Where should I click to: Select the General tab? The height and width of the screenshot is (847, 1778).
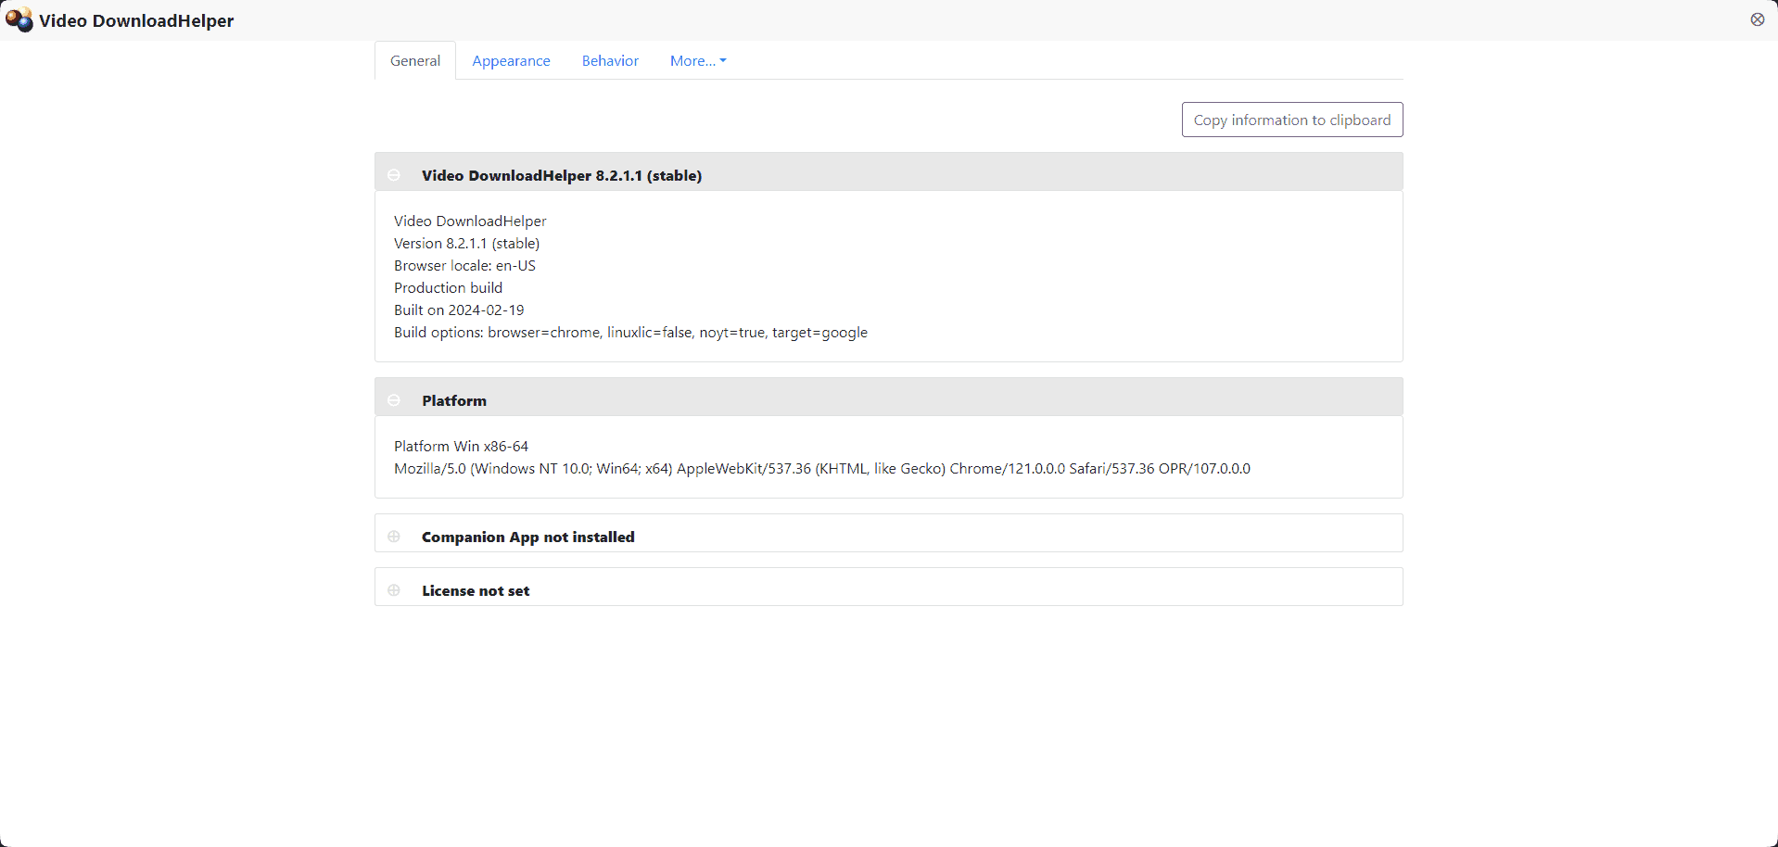click(414, 60)
